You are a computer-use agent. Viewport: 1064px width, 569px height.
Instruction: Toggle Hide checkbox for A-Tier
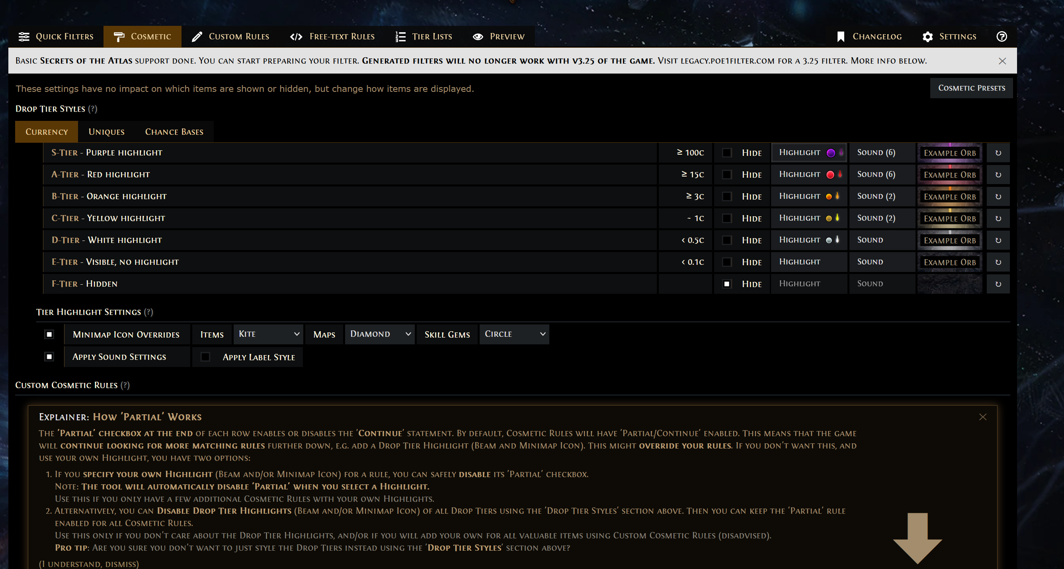(726, 175)
